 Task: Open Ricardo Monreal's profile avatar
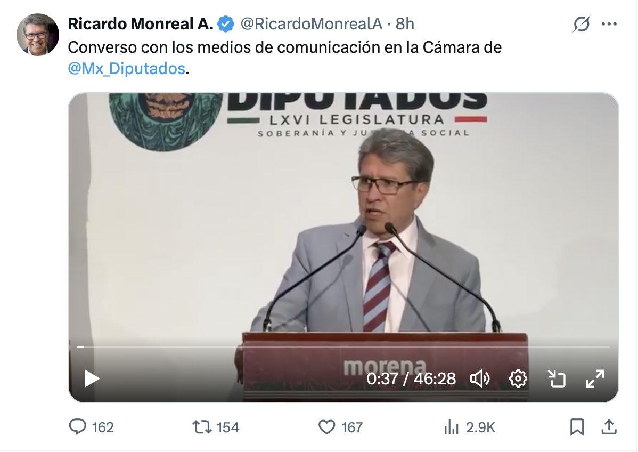(37, 35)
